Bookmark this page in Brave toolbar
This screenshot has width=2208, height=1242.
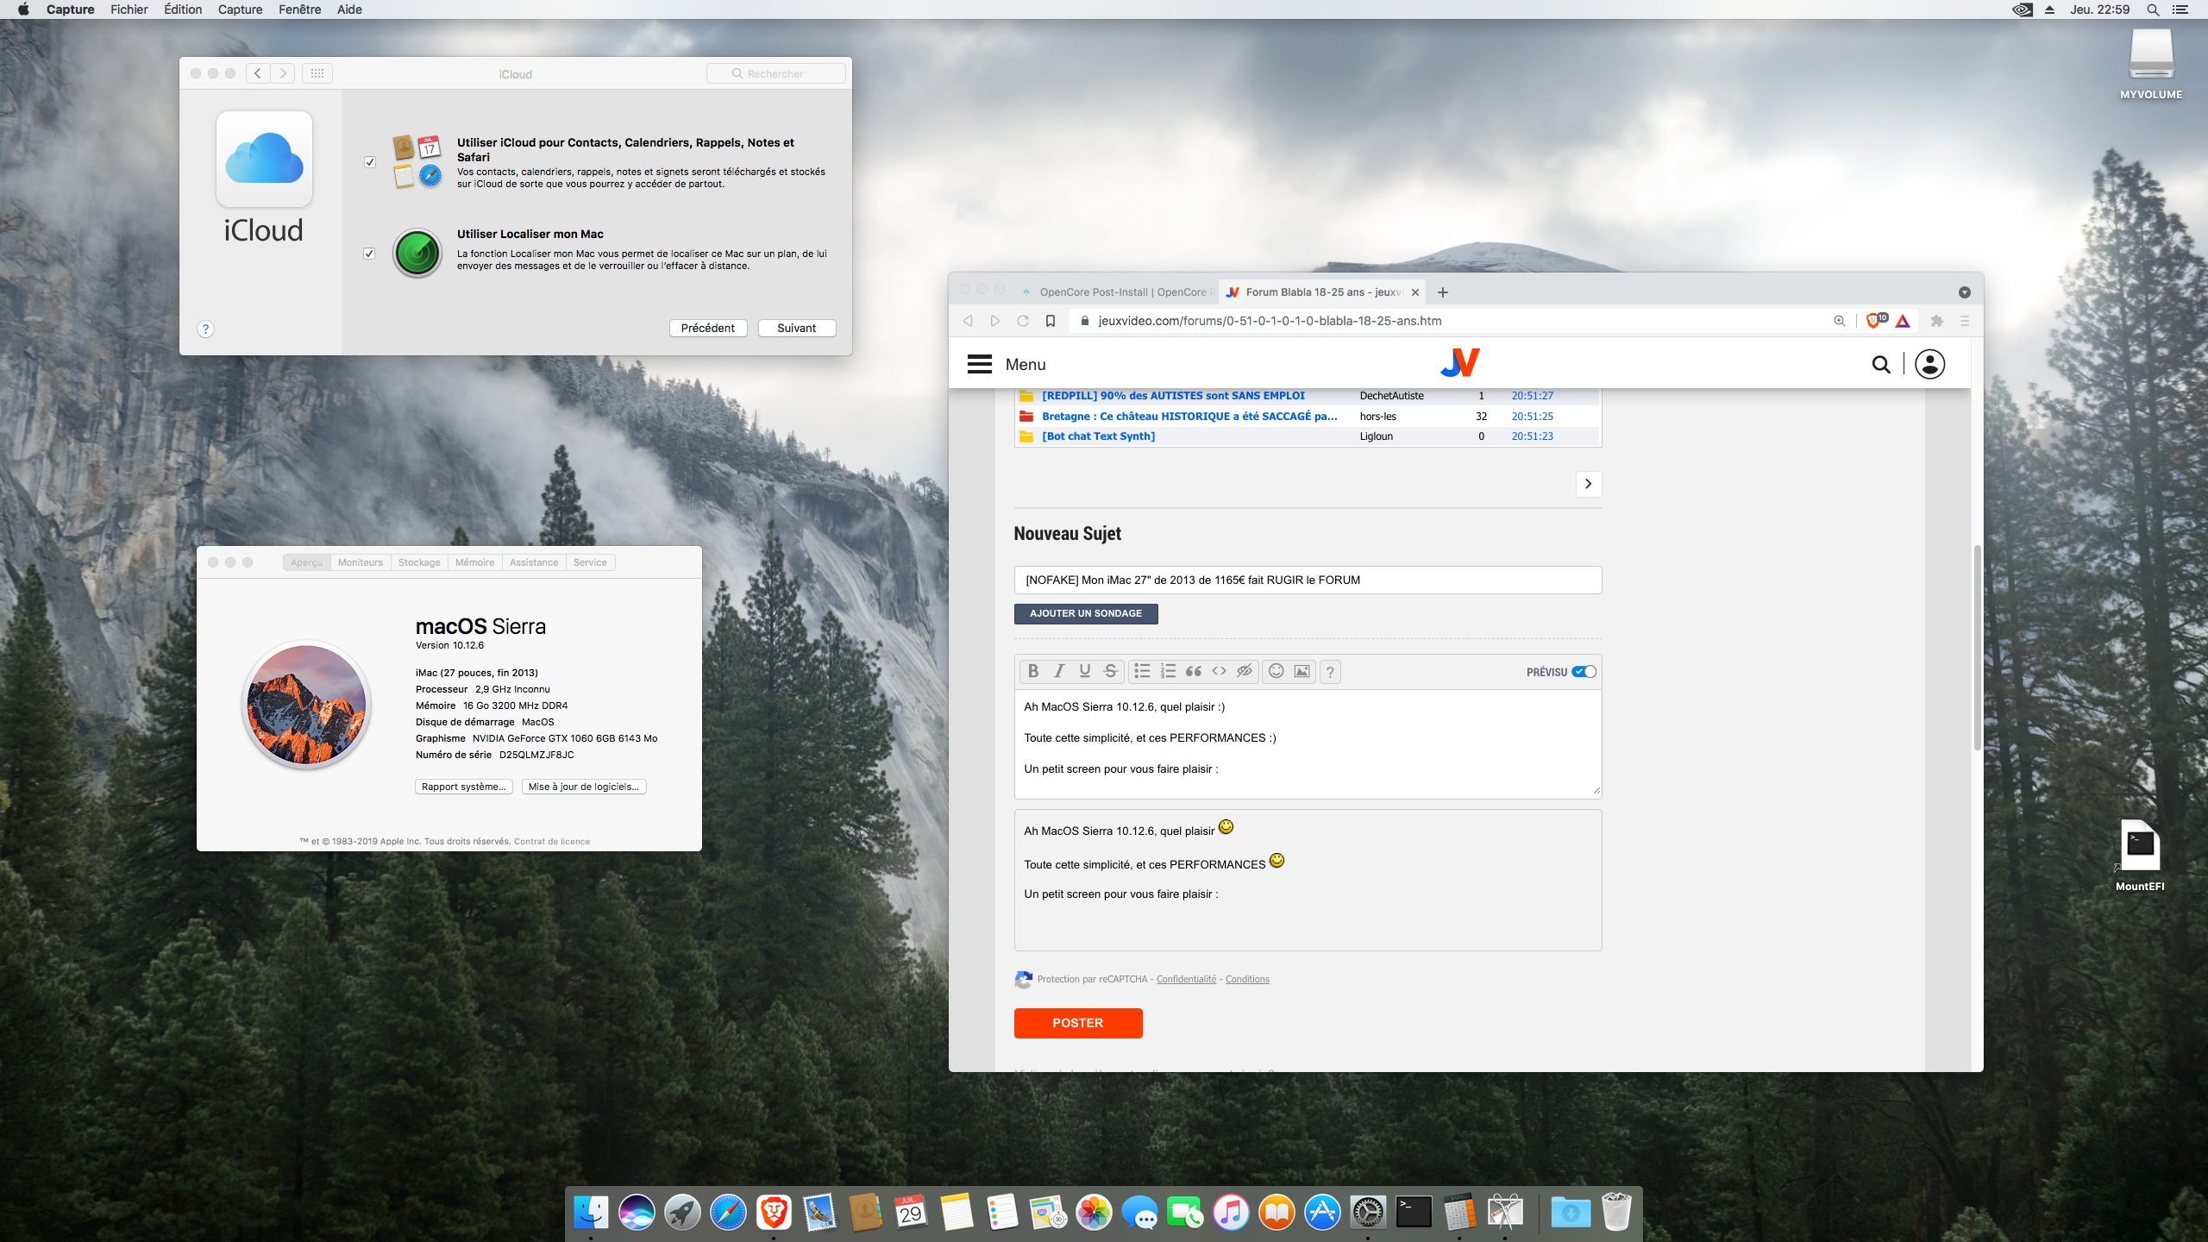click(1051, 321)
